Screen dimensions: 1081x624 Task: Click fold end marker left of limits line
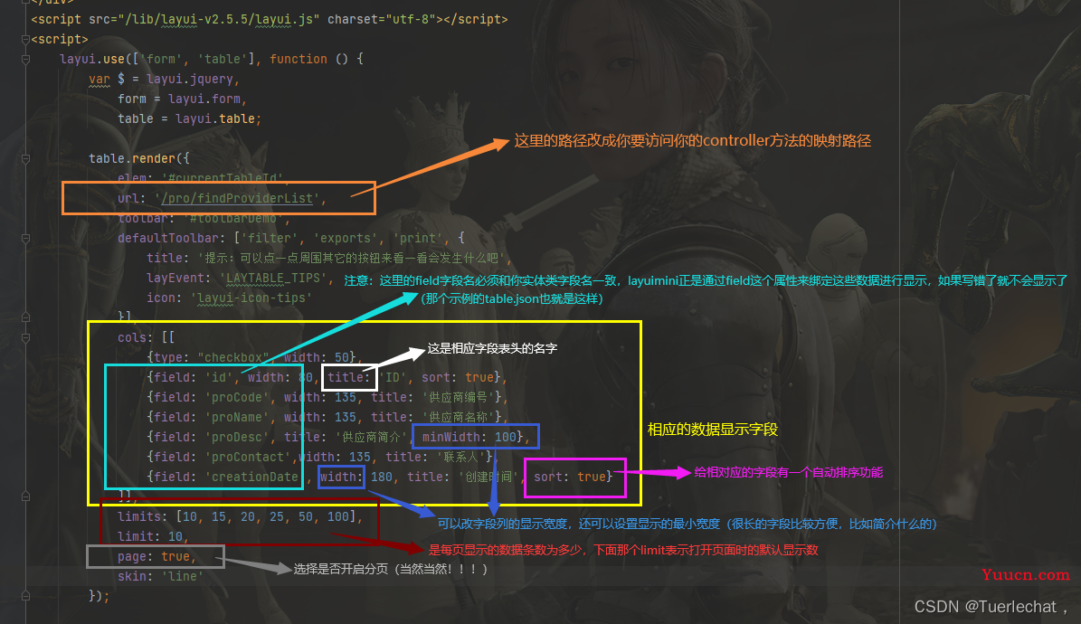pyautogui.click(x=25, y=496)
